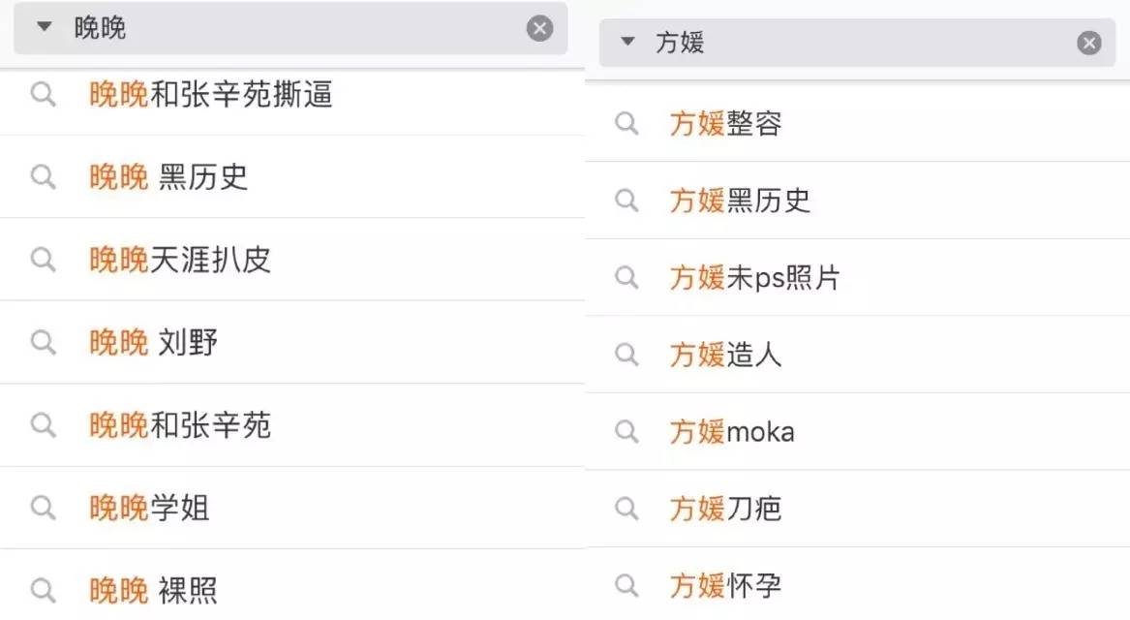Select suggestion 晚晚和张辛苑撕逼
1130x620 pixels.
coord(211,94)
